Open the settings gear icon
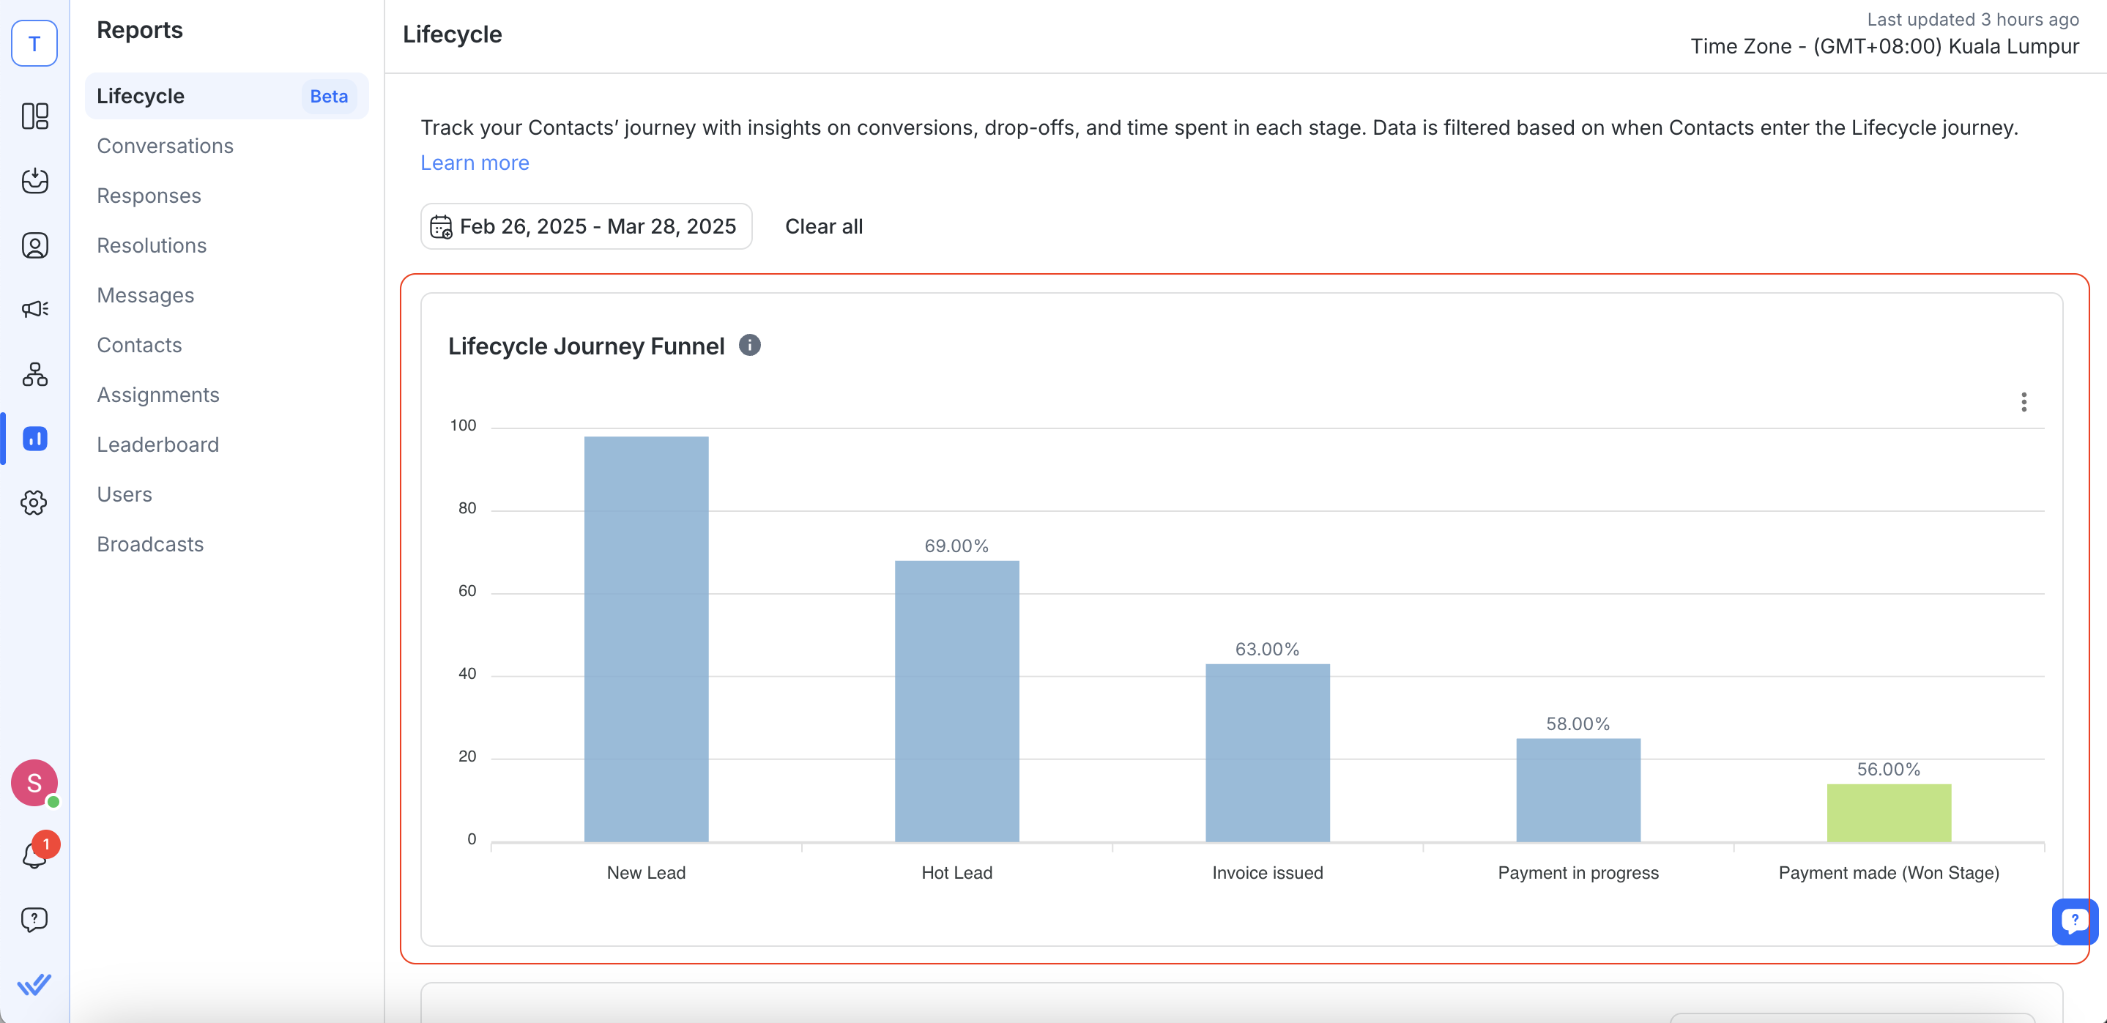 34,502
